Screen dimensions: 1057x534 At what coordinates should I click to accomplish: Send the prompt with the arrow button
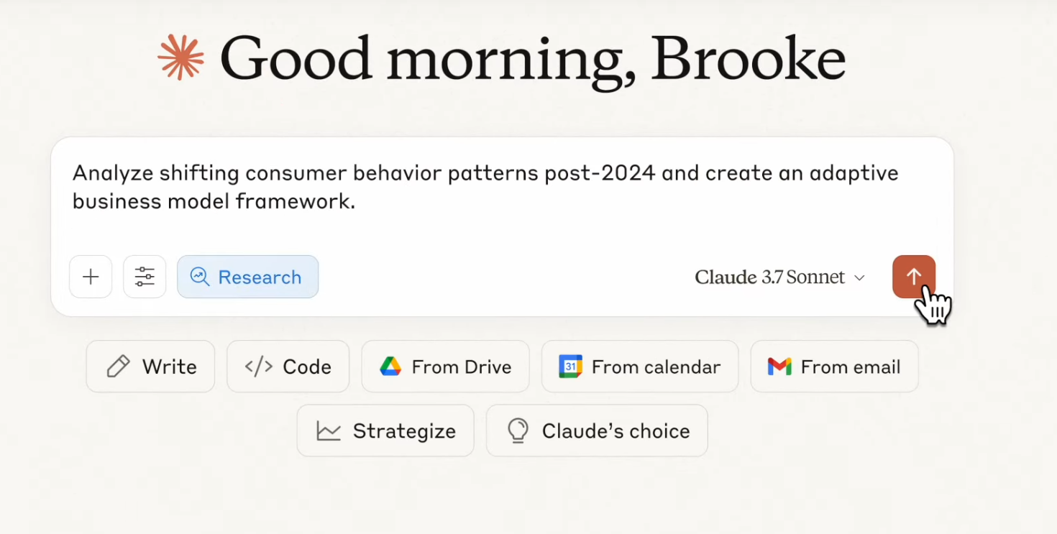(x=914, y=277)
